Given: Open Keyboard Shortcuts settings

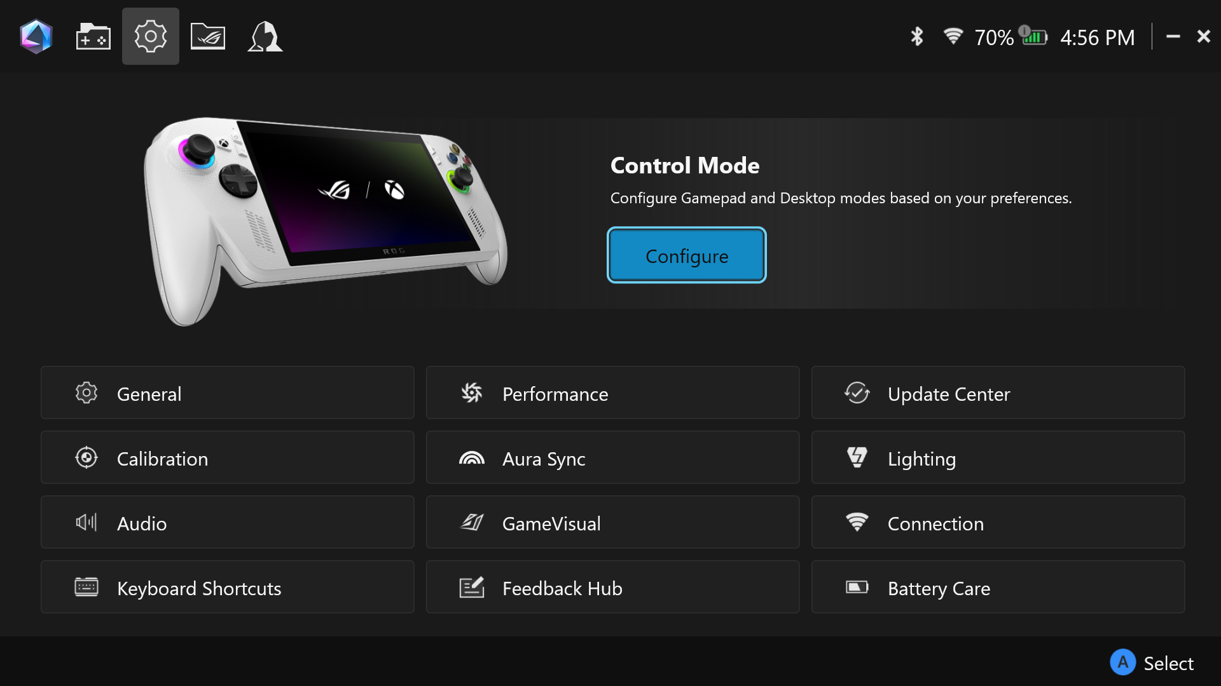Looking at the screenshot, I should [228, 587].
